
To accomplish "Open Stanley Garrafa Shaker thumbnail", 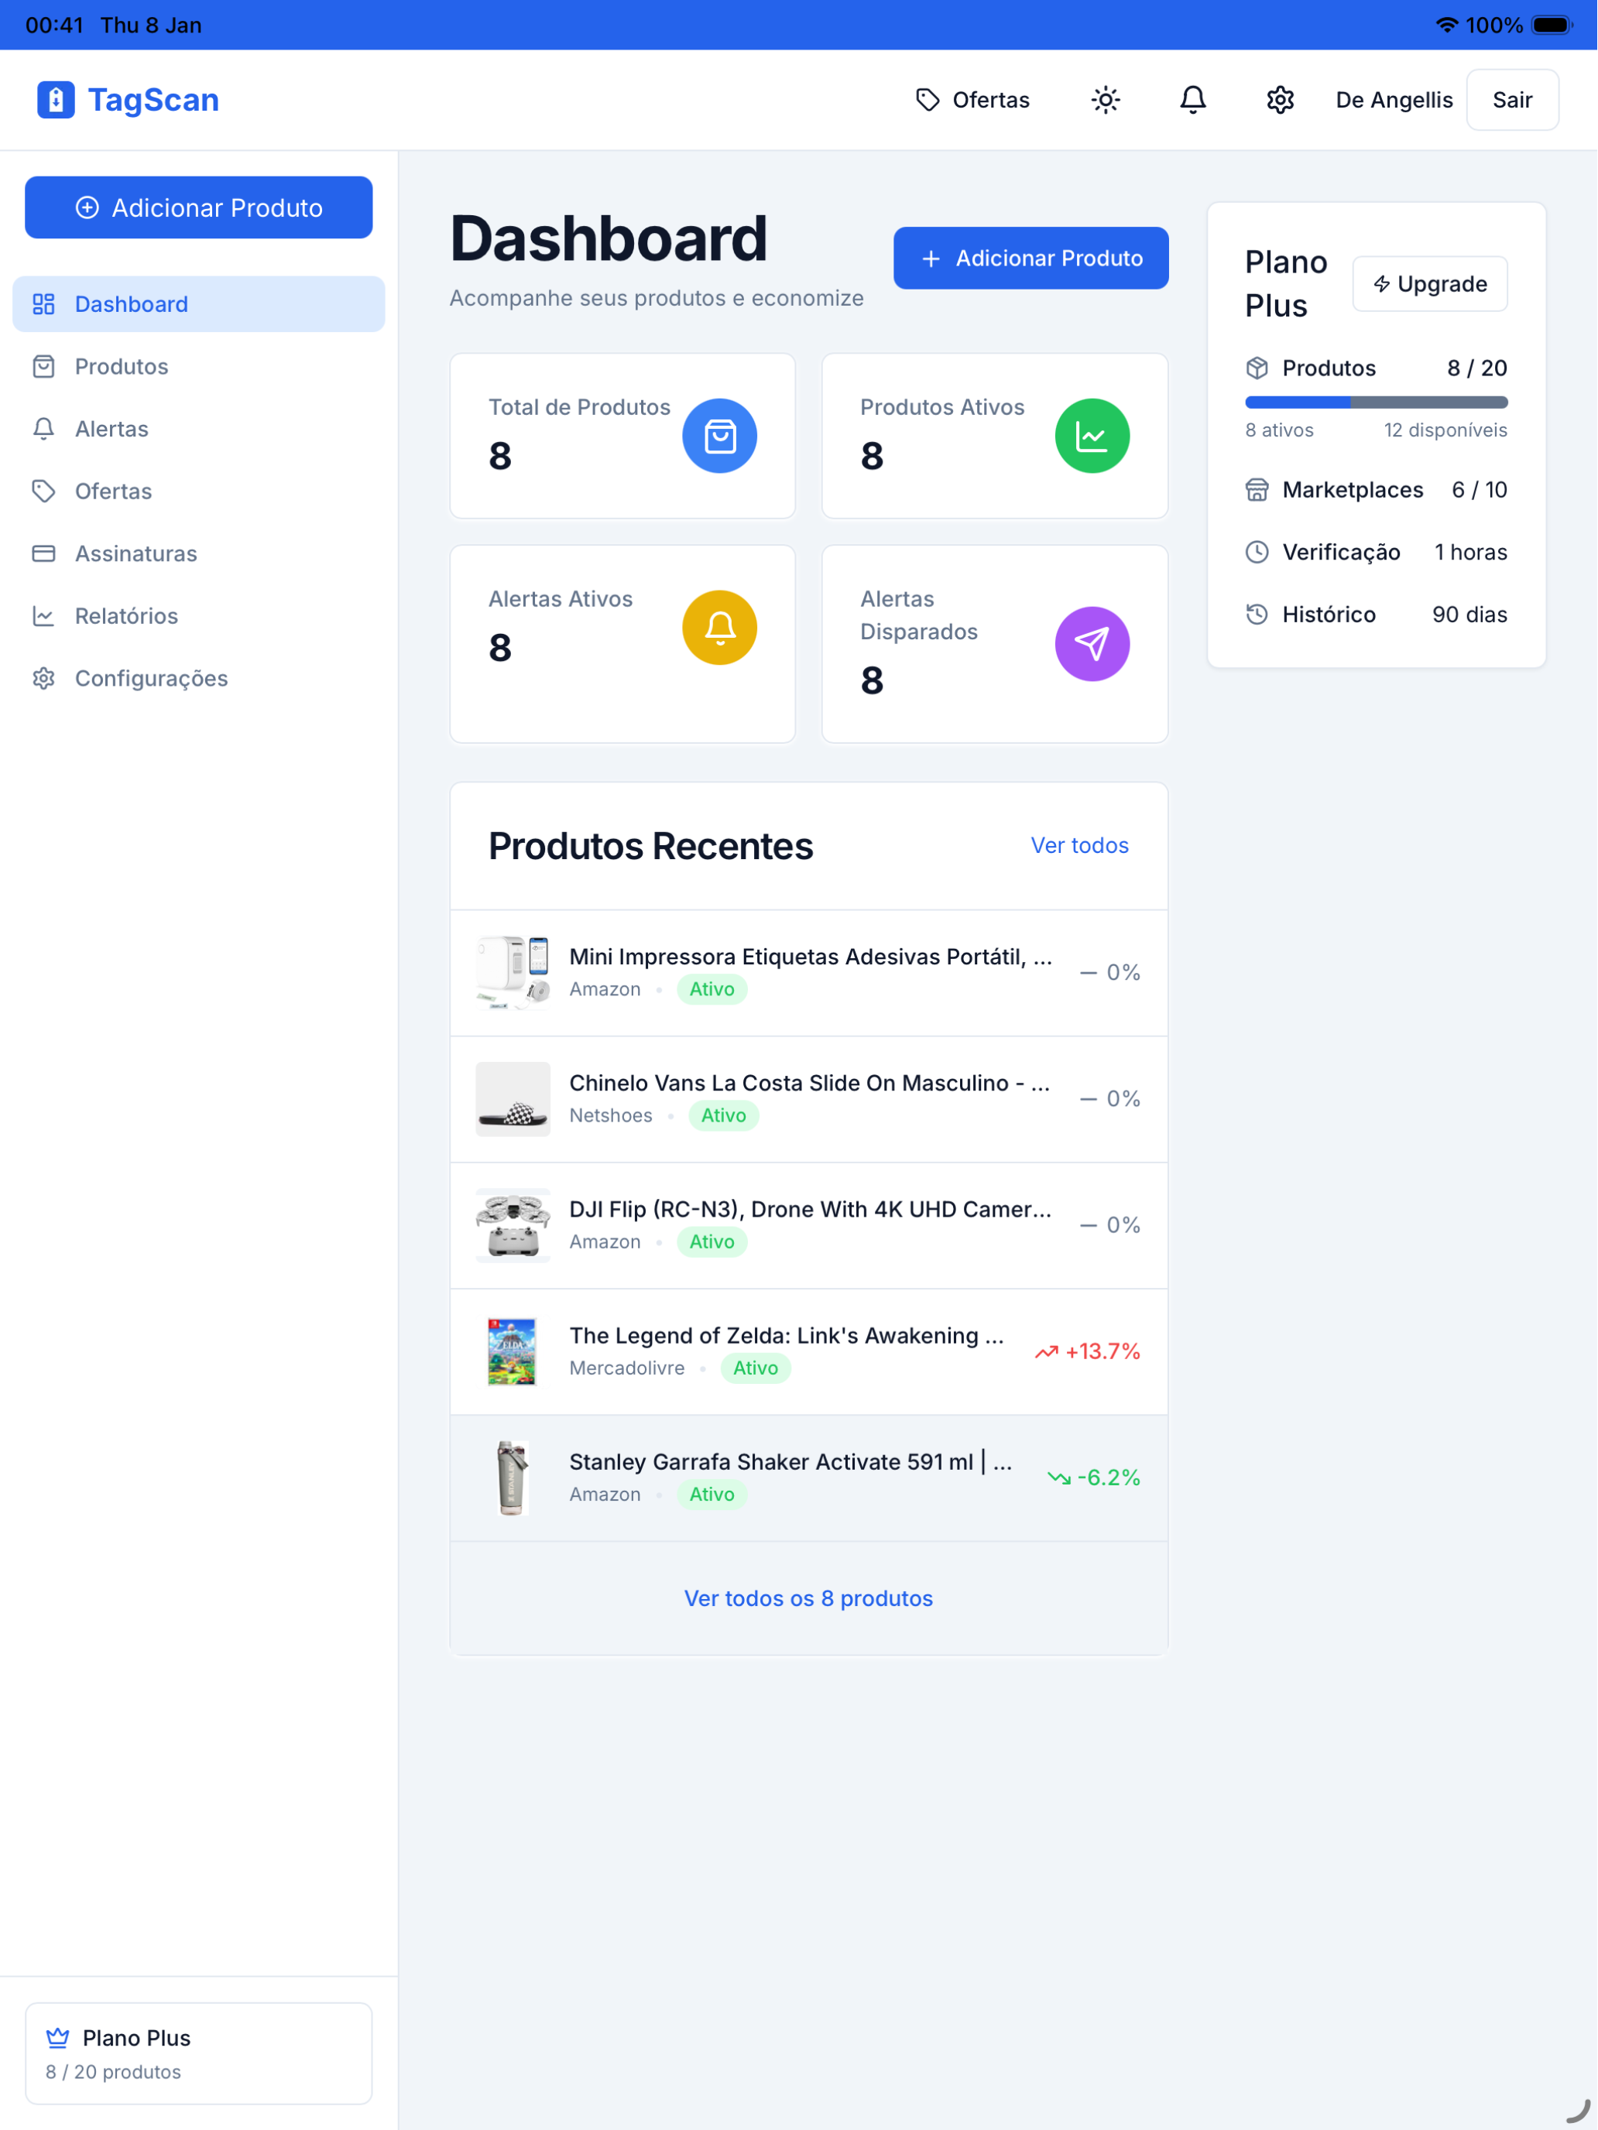I will coord(513,1478).
